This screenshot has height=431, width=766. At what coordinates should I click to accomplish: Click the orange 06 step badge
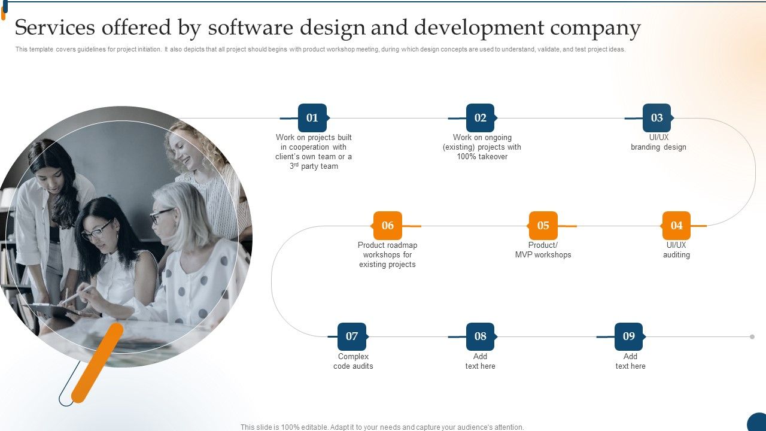(x=388, y=226)
